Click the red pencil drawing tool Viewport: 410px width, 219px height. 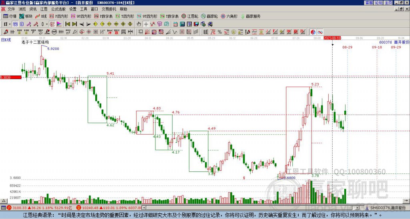pyautogui.click(x=6, y=32)
